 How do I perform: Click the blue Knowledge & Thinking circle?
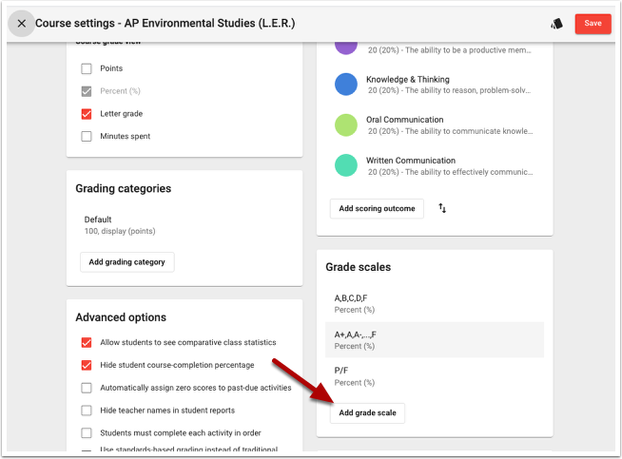[x=346, y=85]
